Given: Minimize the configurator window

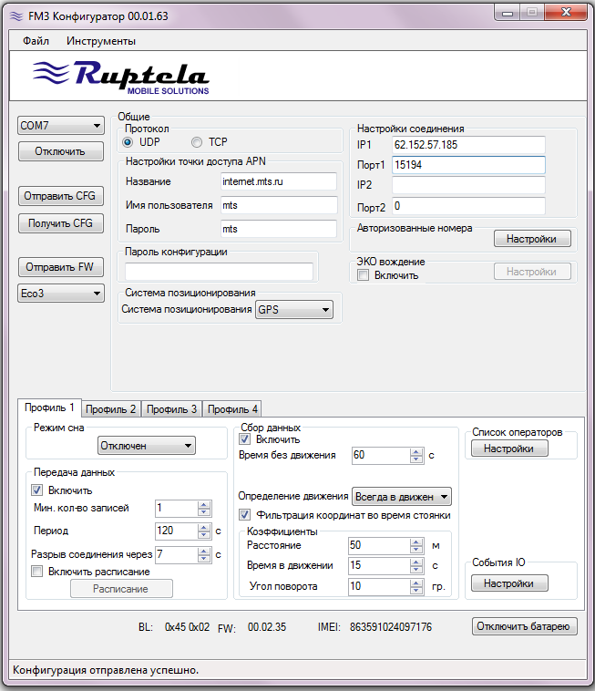Looking at the screenshot, I should pos(508,13).
